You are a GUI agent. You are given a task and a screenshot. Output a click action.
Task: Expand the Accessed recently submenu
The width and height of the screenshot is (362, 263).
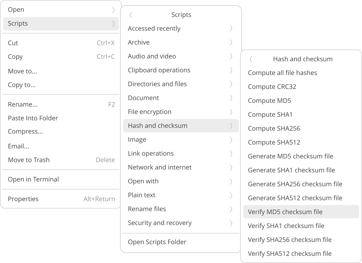pyautogui.click(x=181, y=29)
